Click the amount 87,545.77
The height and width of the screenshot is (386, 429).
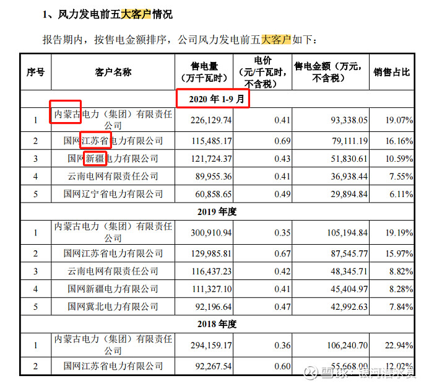(x=349, y=254)
